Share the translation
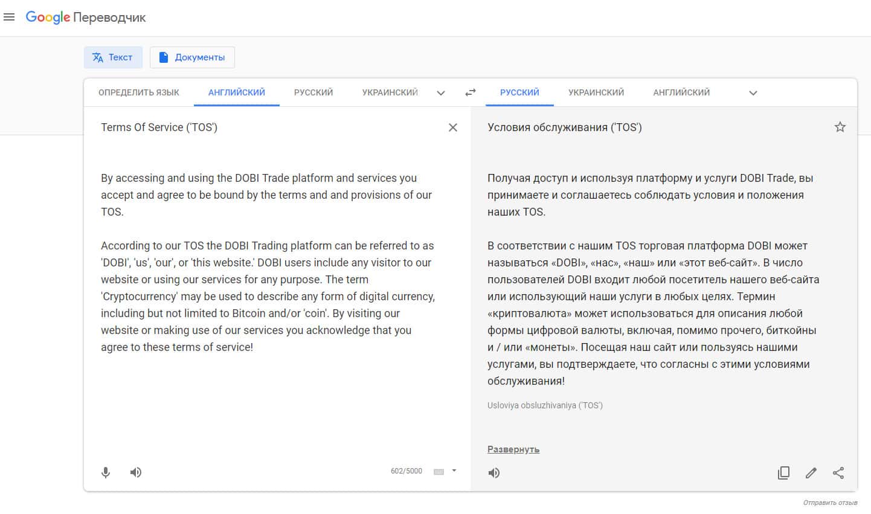 [x=838, y=473]
